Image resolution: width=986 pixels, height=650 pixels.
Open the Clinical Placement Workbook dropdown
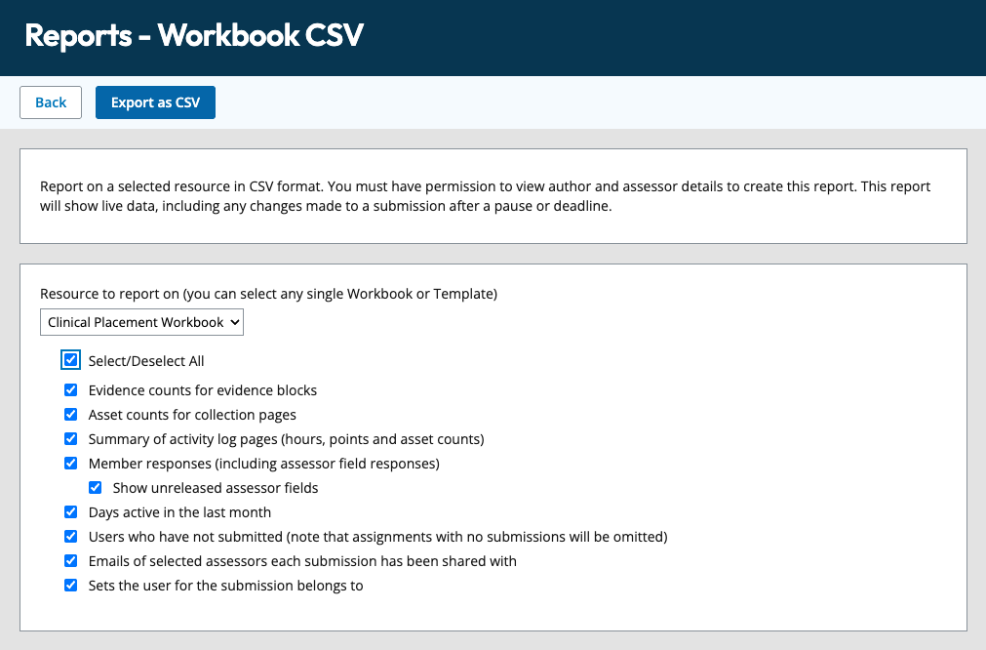(141, 322)
